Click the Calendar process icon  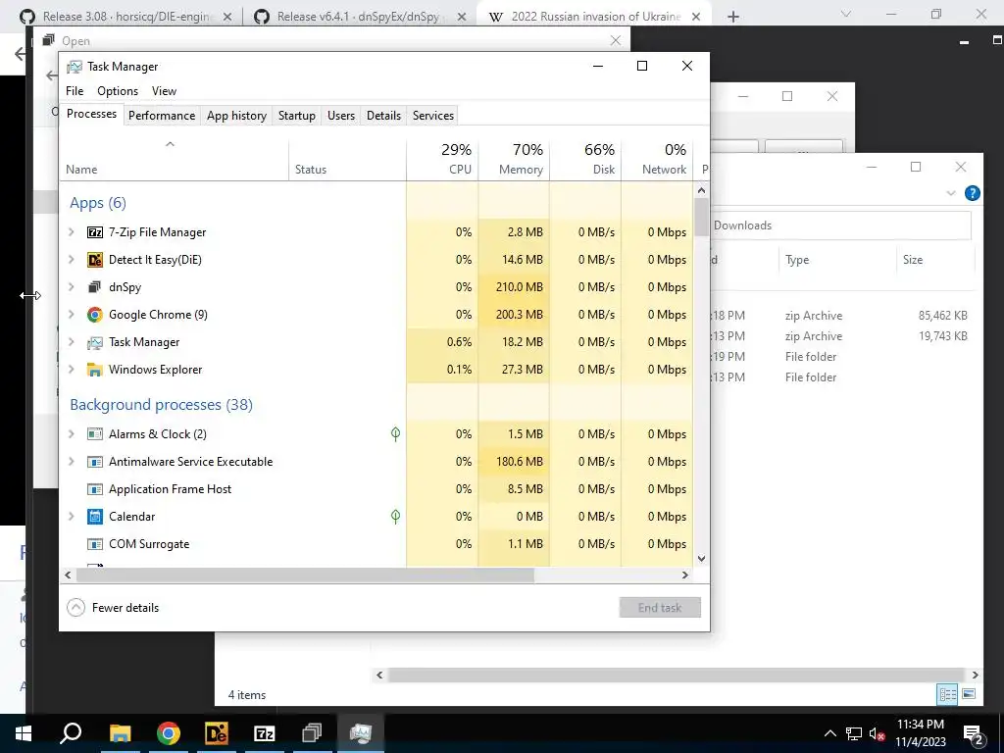point(95,517)
